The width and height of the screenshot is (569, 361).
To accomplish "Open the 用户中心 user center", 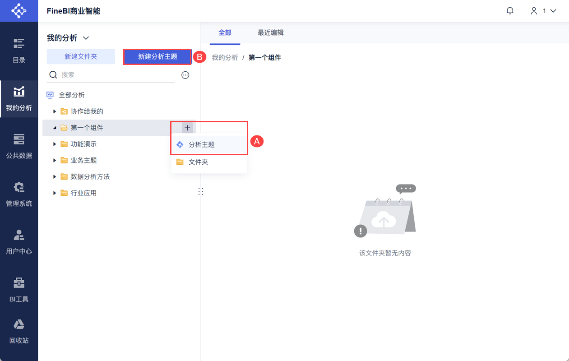I will pos(19,242).
